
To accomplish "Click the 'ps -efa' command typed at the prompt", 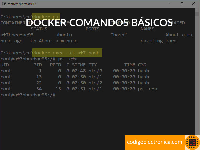I will point(68,59).
